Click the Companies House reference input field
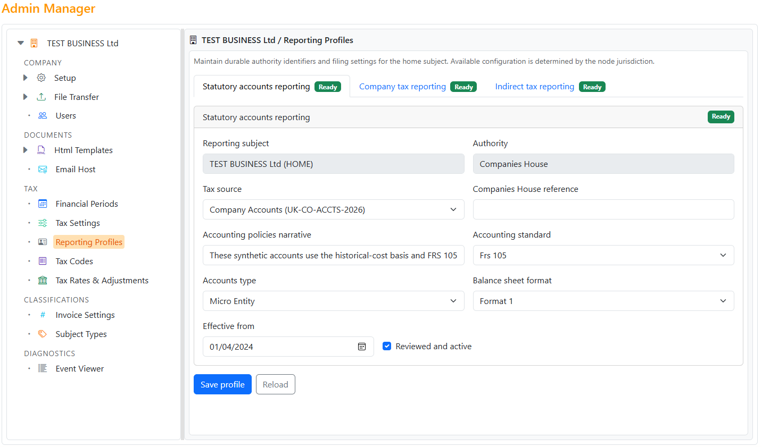This screenshot has width=762, height=447. (x=603, y=209)
